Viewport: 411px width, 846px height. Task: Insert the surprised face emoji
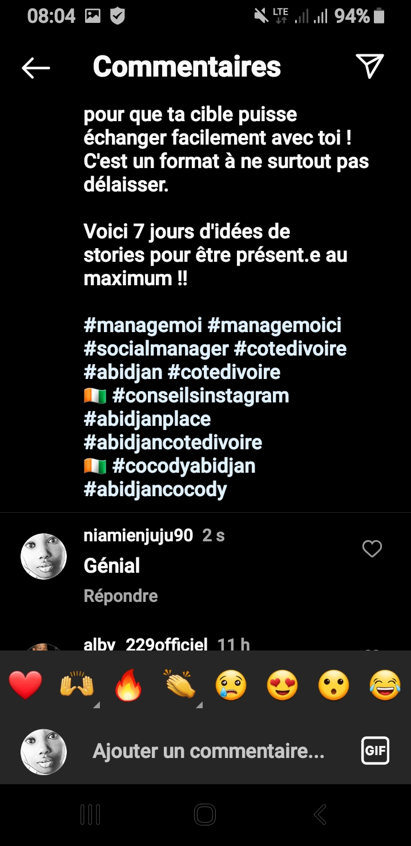(x=334, y=685)
